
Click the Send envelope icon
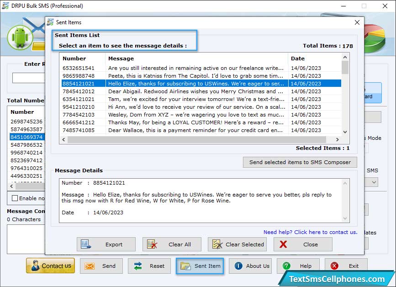(90, 266)
